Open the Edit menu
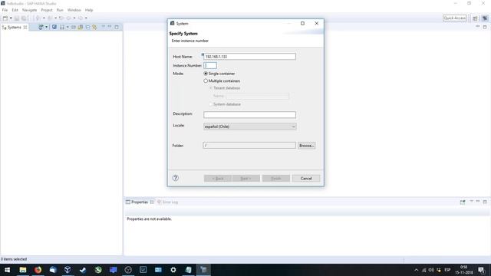491x276 pixels. 15,10
